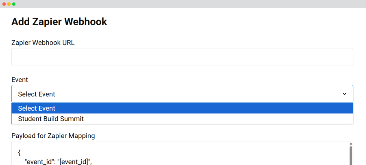Image resolution: width=366 pixels, height=165 pixels.
Task: Click the red close window button
Action: pos(4,4)
